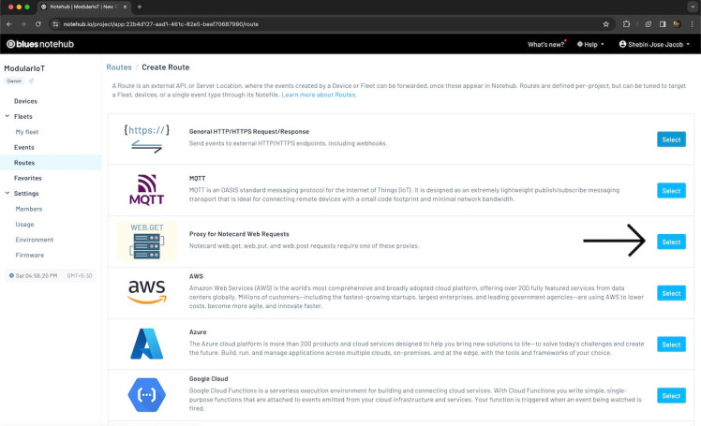
Task: Open What's new? announcements
Action: [546, 44]
